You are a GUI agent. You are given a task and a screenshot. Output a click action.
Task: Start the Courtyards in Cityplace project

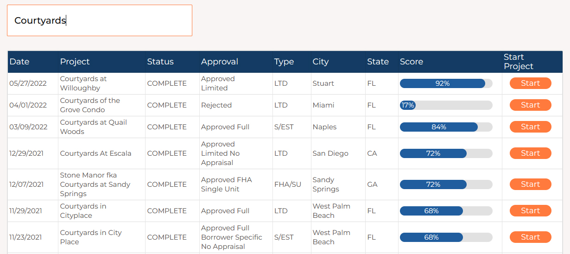(530, 211)
